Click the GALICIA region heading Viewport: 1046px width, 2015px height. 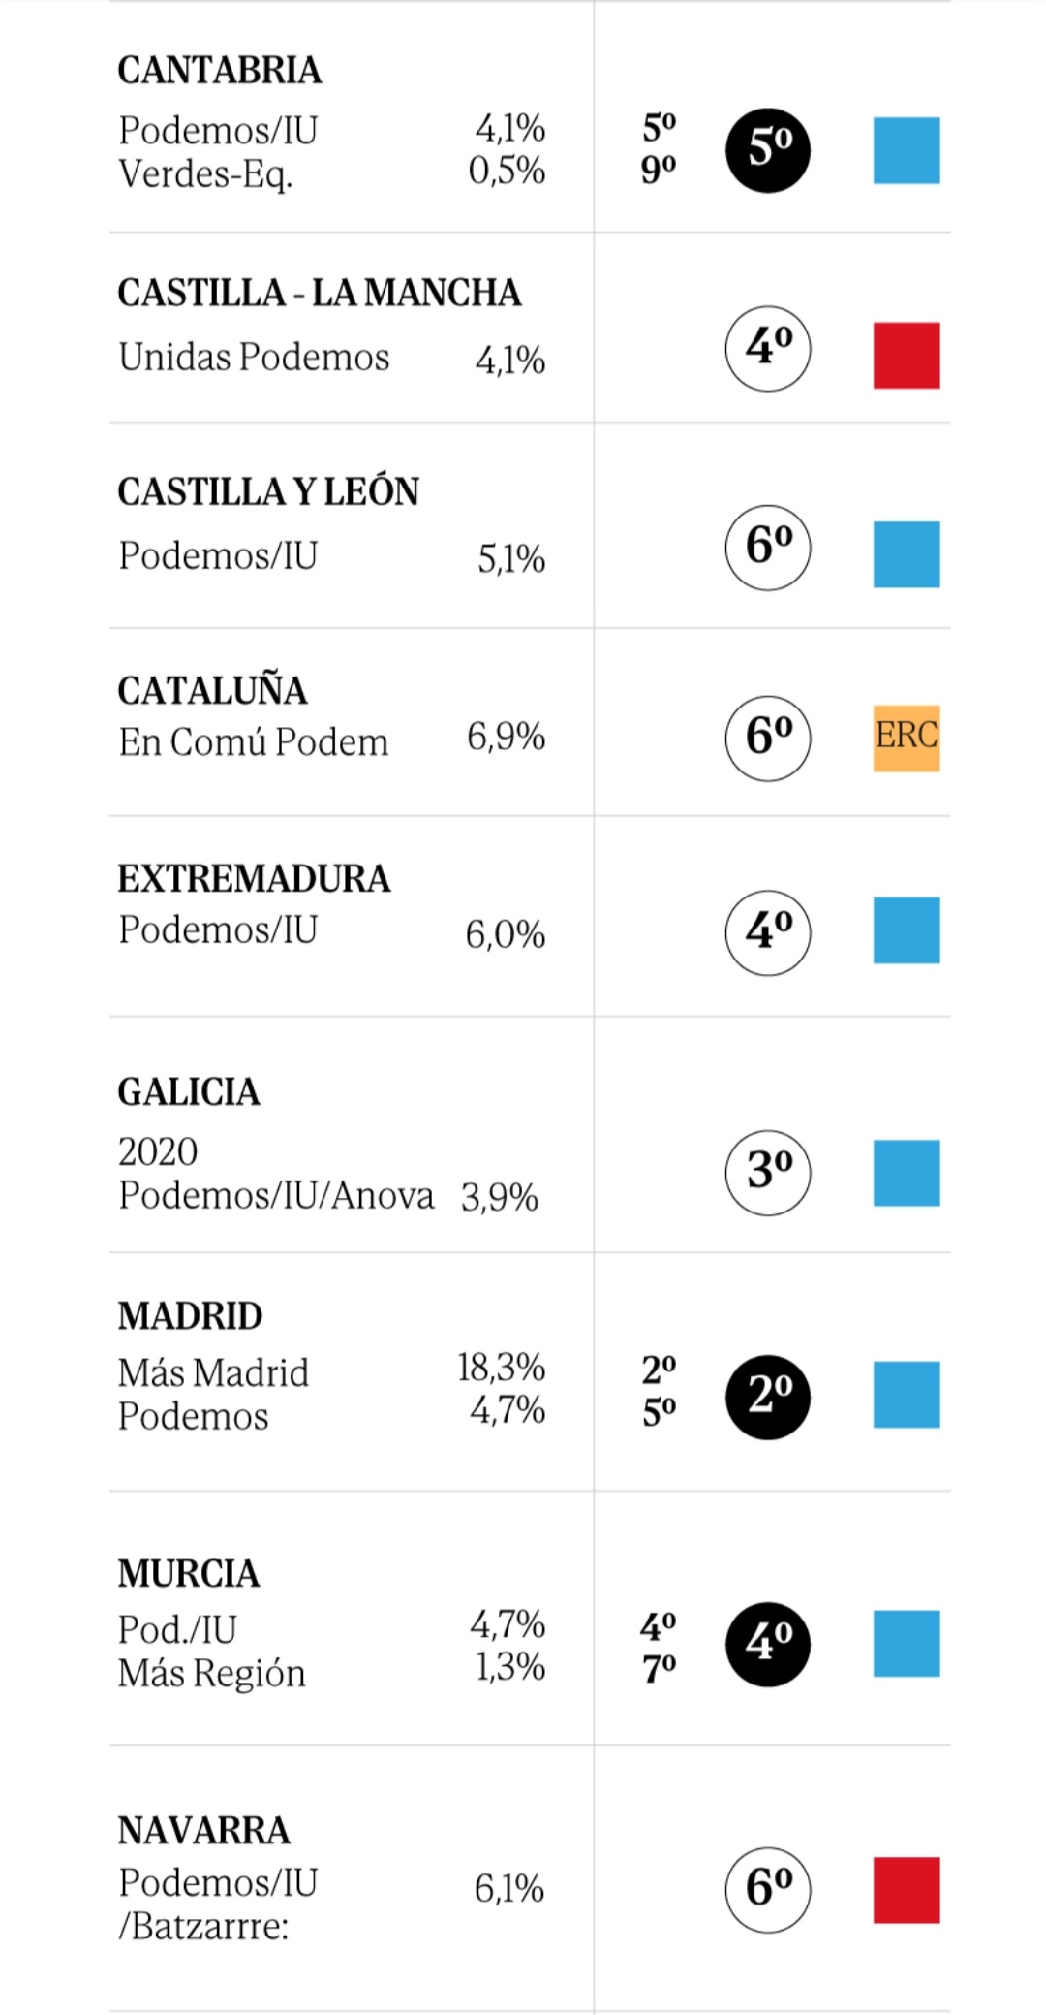pos(189,1092)
